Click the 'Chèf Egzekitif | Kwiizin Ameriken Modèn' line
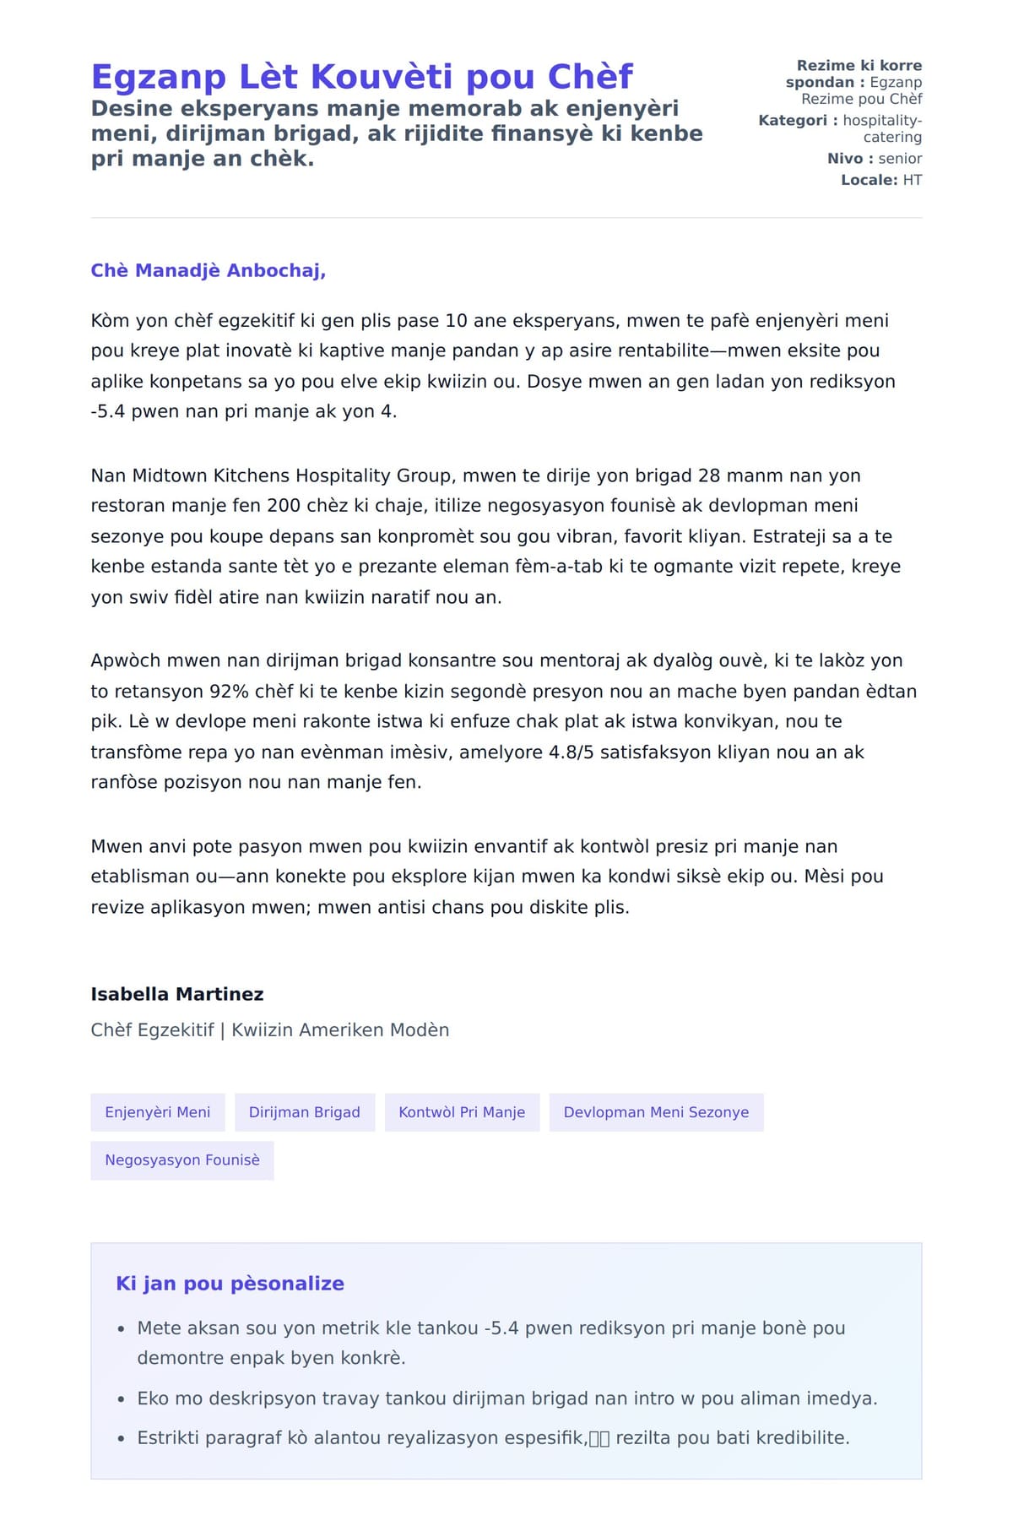 (270, 1030)
